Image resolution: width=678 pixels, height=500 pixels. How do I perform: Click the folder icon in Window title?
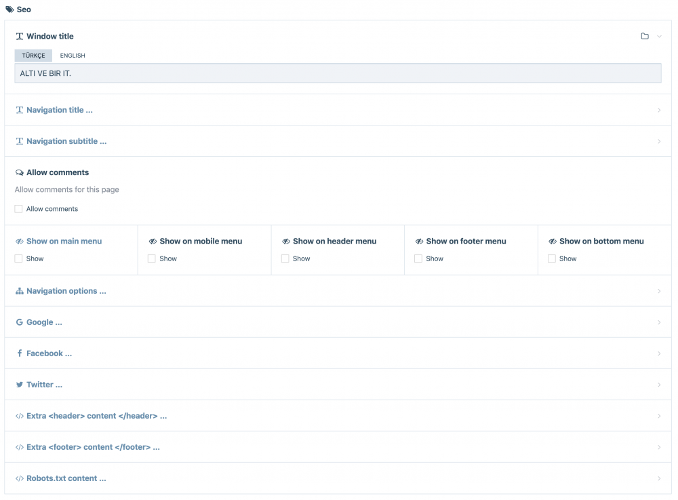[x=645, y=37]
